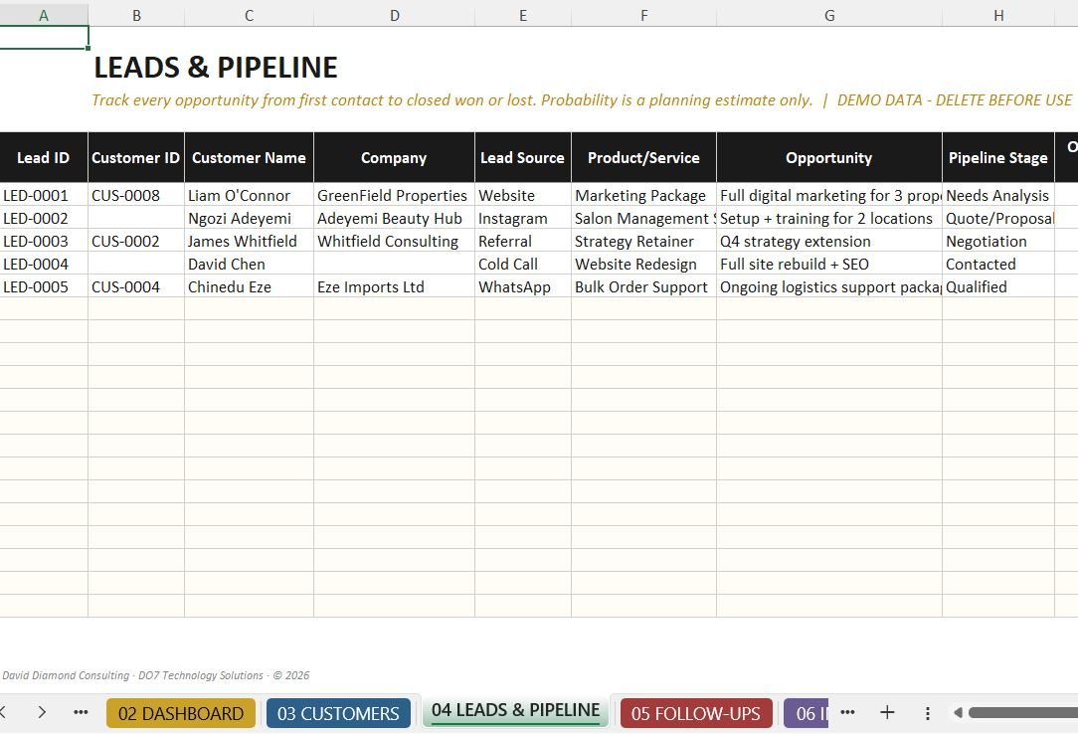Select column C header
Image resolution: width=1078 pixels, height=734 pixels.
249,15
